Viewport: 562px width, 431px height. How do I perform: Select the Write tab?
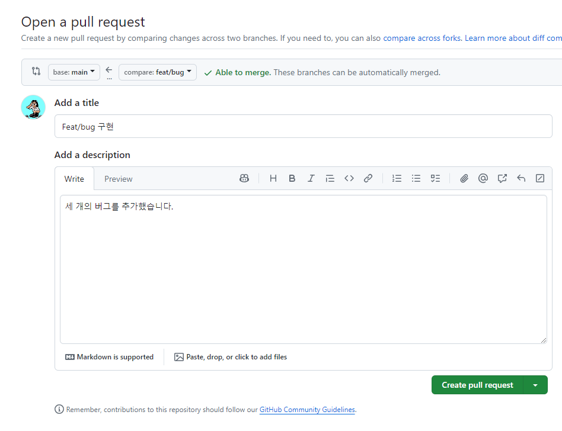pyautogui.click(x=74, y=178)
